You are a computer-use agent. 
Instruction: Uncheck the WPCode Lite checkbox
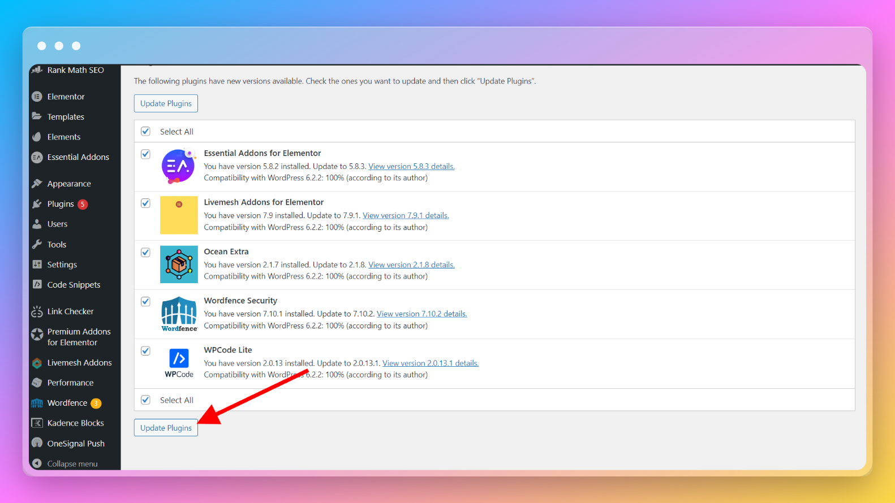[x=146, y=350]
